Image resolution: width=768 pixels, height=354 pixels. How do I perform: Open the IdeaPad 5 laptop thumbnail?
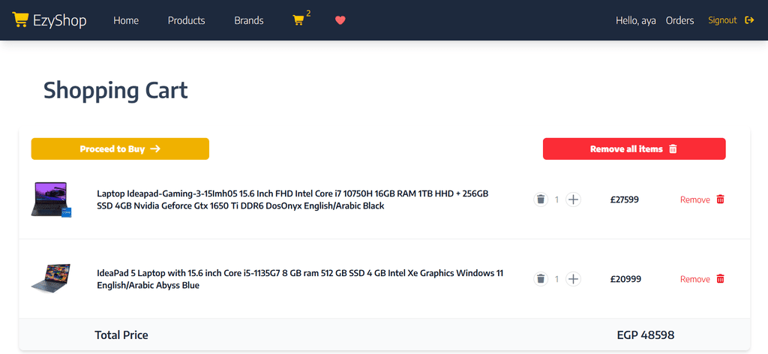51,278
